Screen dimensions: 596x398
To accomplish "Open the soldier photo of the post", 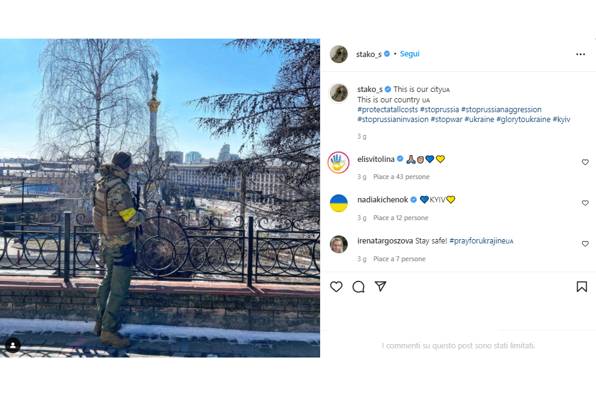I will click(x=160, y=197).
